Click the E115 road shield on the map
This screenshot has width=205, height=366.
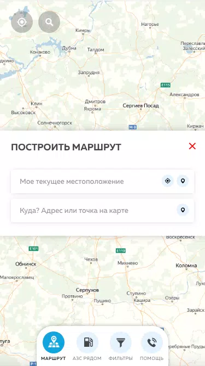(166, 85)
